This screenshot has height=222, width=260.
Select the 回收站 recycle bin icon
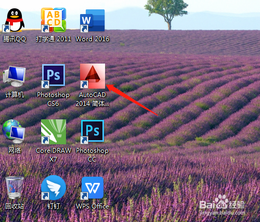pos(15,188)
